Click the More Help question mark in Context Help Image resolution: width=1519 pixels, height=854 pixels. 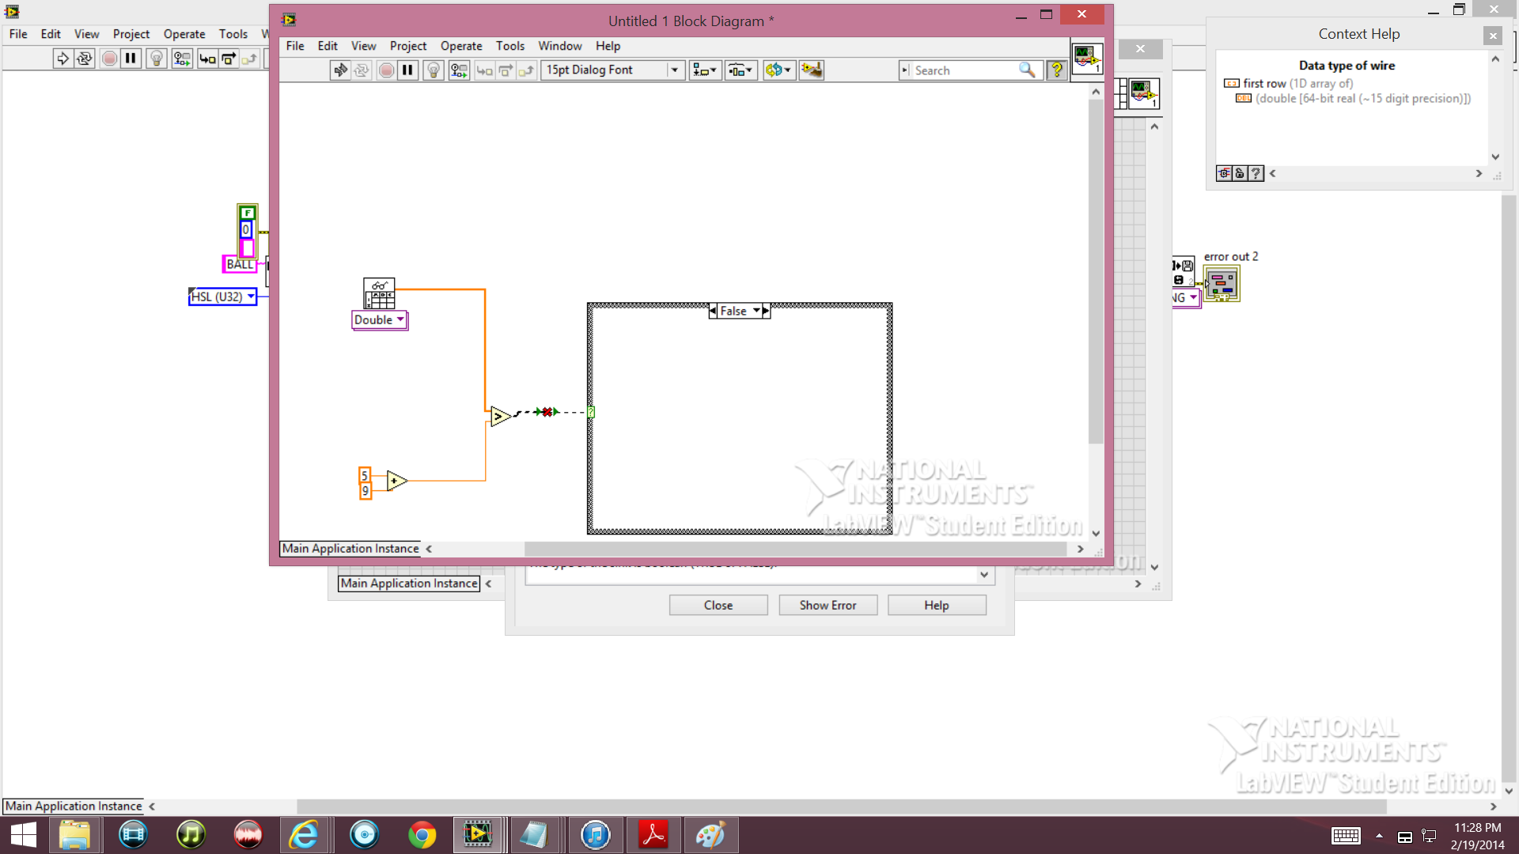[x=1256, y=173]
